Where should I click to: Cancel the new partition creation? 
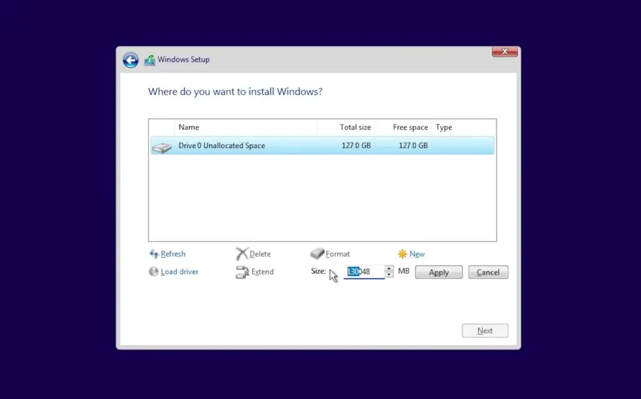click(x=488, y=272)
